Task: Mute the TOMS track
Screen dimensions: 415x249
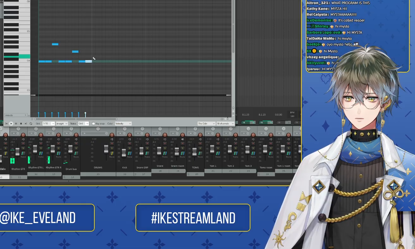Action: coord(200,143)
